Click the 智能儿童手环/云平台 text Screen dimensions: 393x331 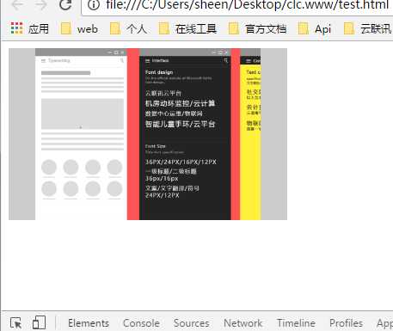(180, 124)
